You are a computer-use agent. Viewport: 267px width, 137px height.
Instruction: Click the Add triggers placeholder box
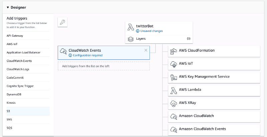pos(104,66)
